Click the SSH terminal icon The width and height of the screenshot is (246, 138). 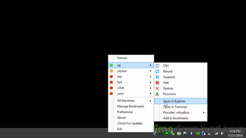click(x=157, y=66)
